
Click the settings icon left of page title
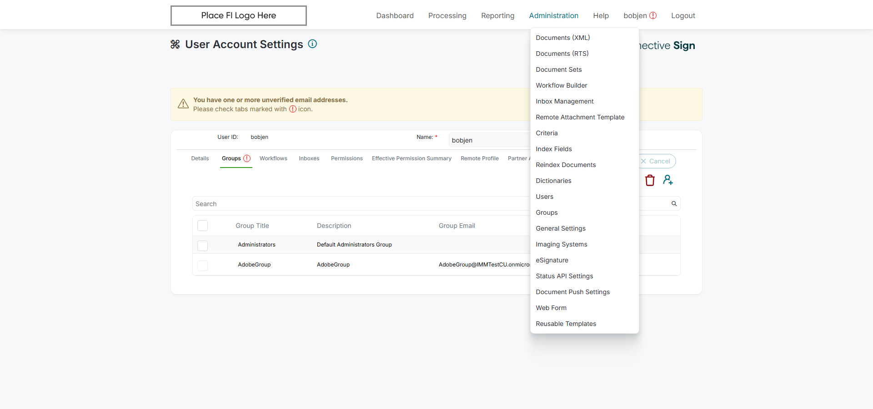point(175,44)
